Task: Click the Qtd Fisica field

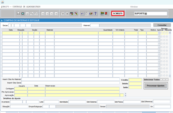Action: click(132, 102)
